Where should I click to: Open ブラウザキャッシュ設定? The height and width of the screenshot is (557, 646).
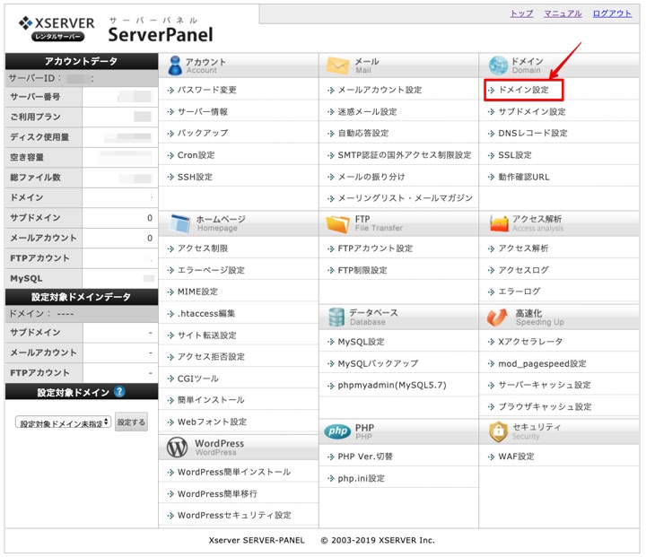[x=545, y=407]
